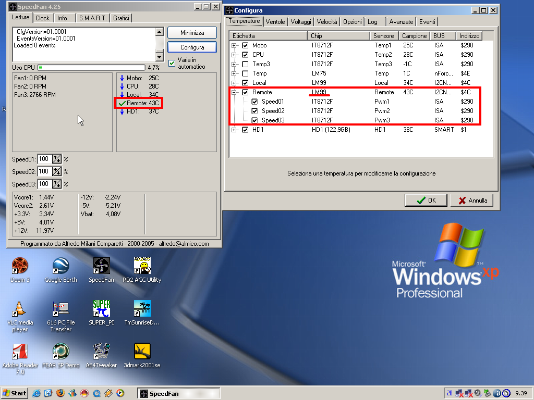Click the Etichetta column header
The image size is (534, 400).
(x=269, y=36)
